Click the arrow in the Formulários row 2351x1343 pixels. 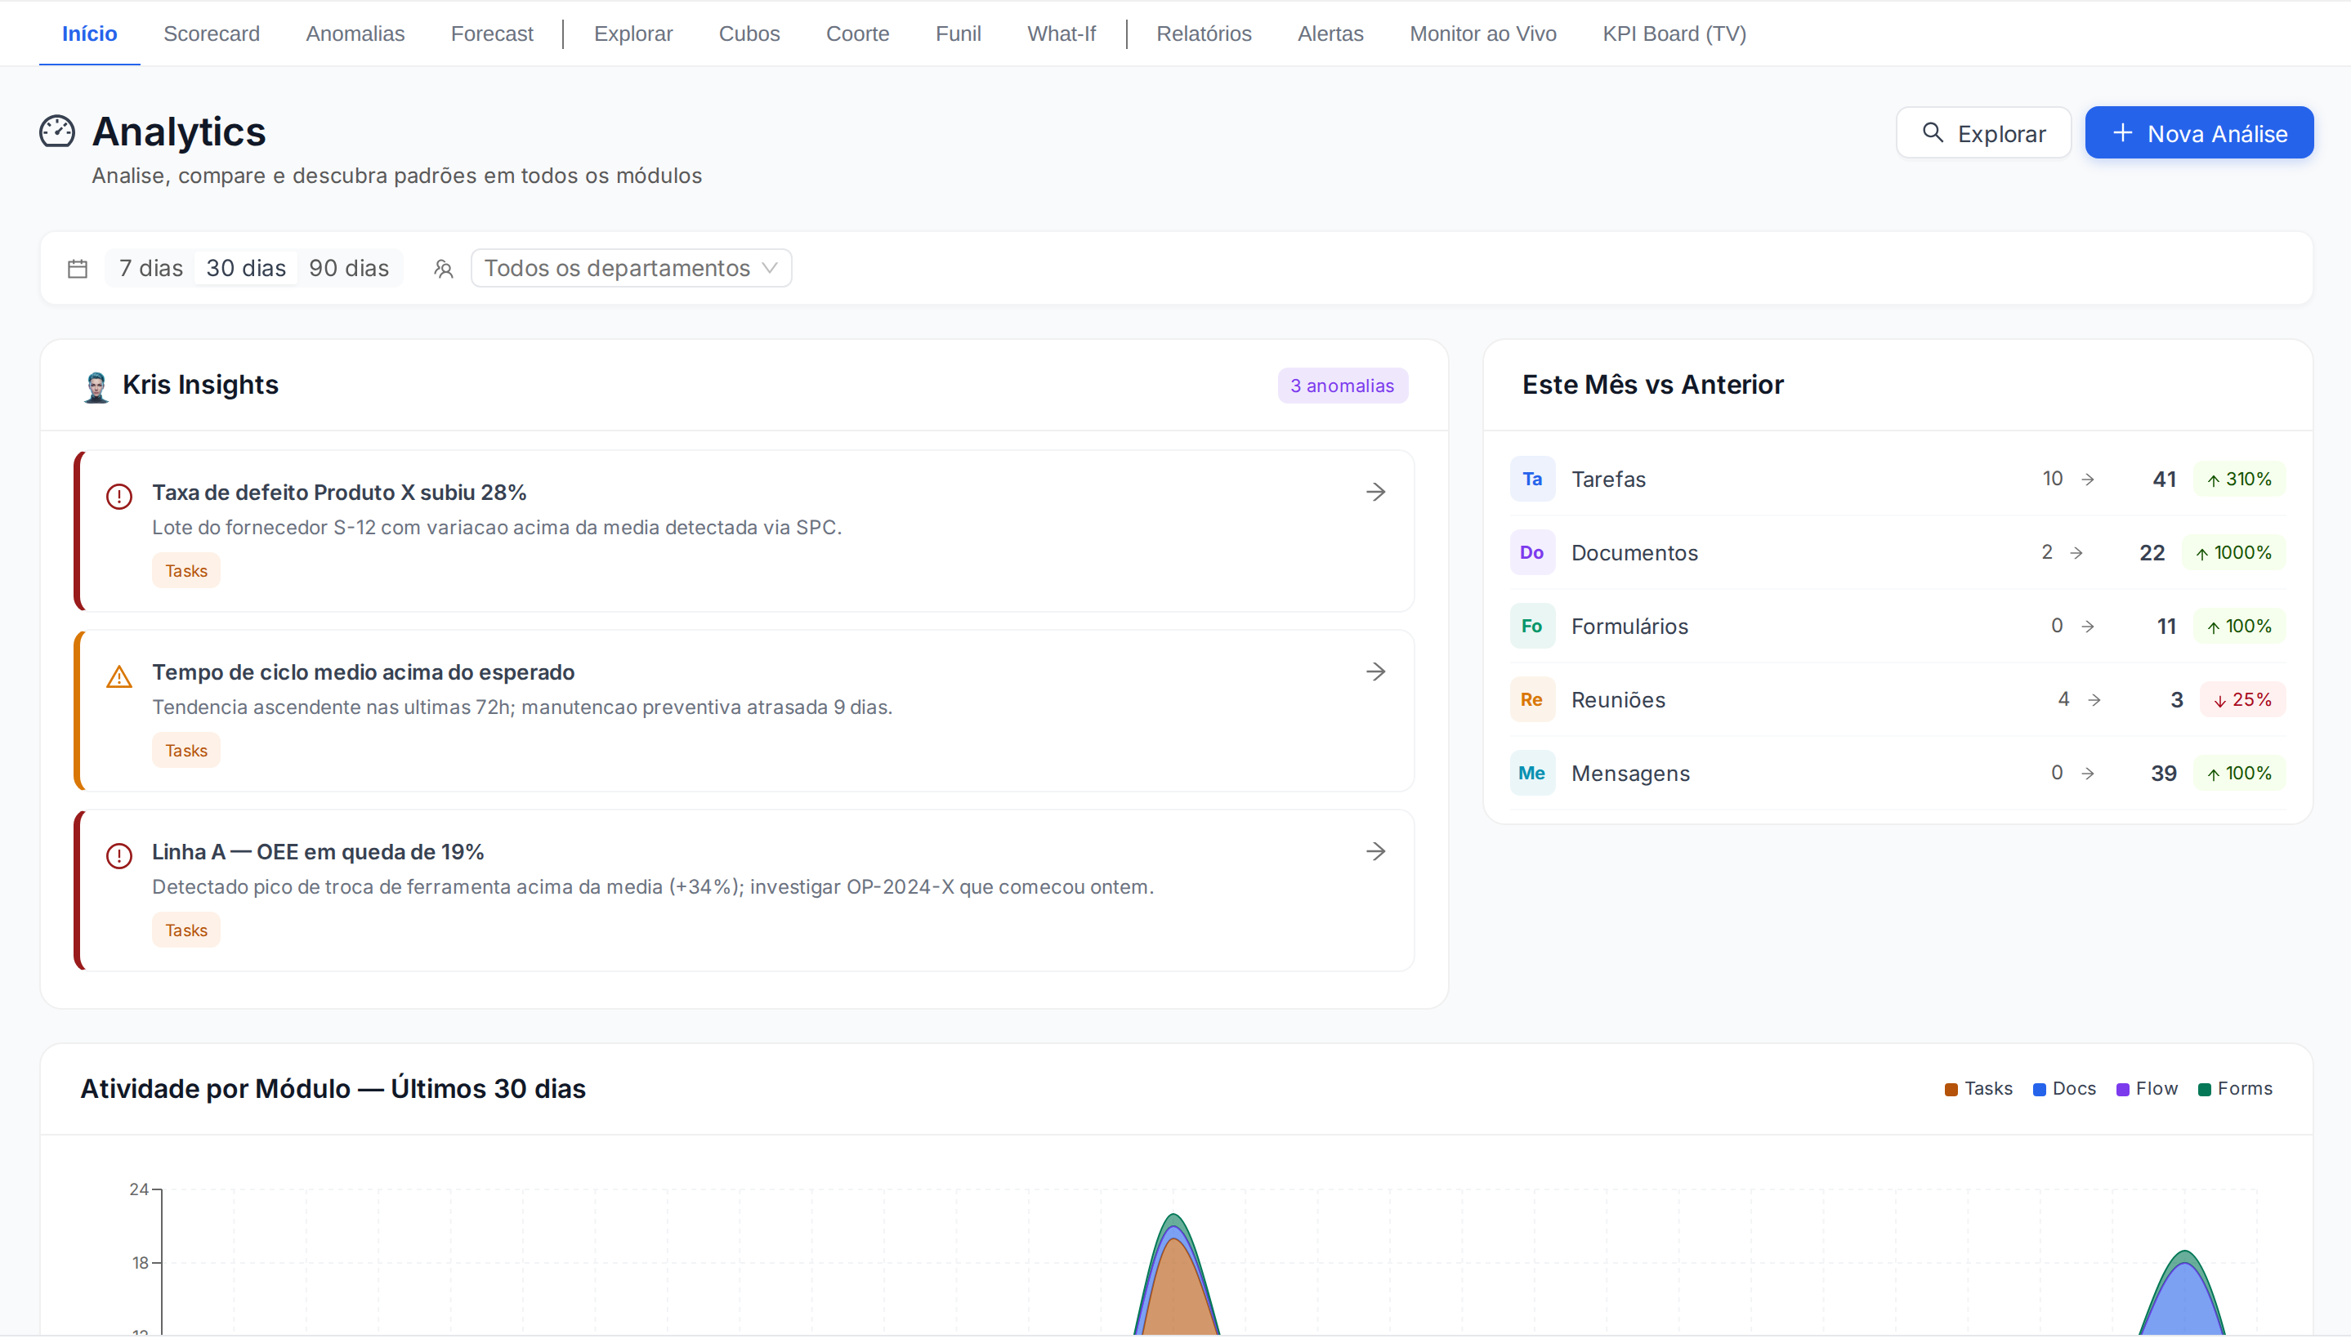(2088, 627)
